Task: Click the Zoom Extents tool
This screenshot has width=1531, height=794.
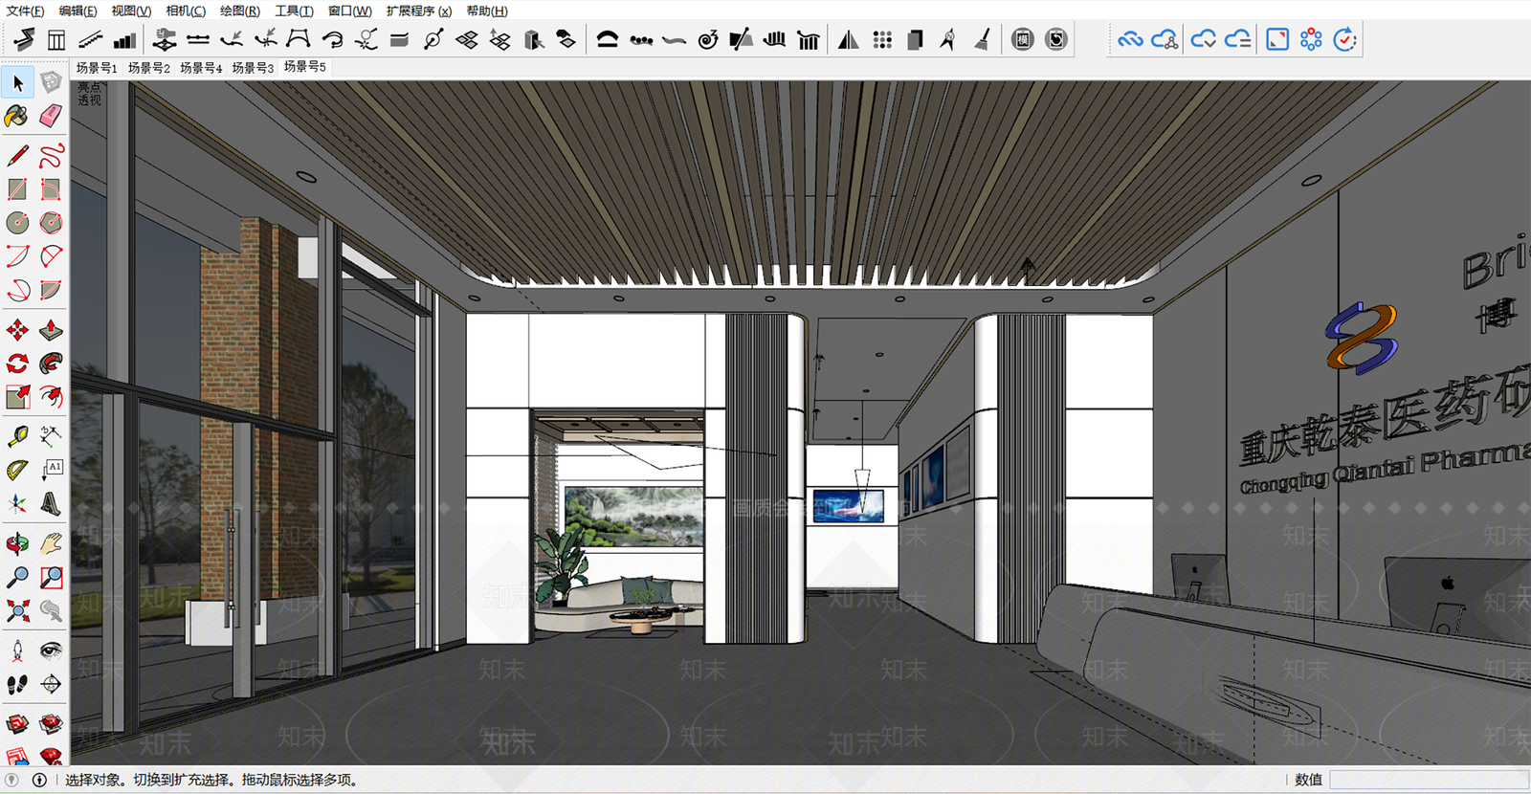Action: pos(17,610)
